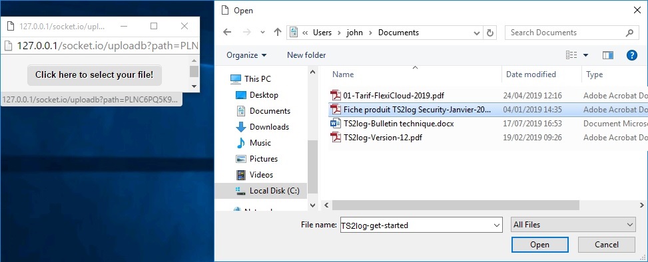Open the view options dropdown arrow

(585, 55)
